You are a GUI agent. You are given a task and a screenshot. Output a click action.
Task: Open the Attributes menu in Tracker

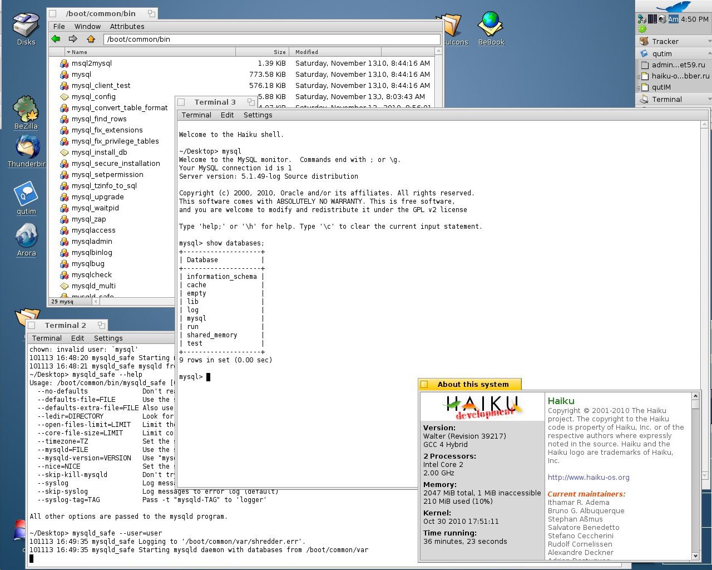click(x=127, y=26)
